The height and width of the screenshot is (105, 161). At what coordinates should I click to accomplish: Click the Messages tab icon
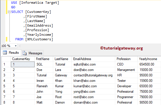click(25, 53)
